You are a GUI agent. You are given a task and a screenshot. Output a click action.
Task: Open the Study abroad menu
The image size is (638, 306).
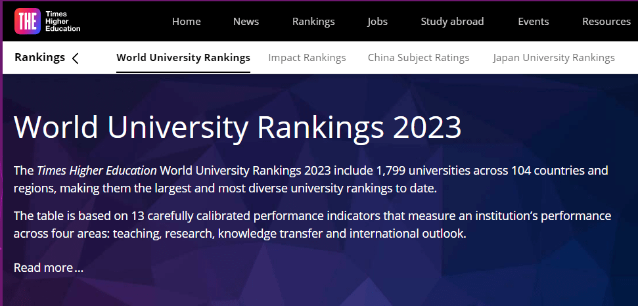tap(453, 22)
